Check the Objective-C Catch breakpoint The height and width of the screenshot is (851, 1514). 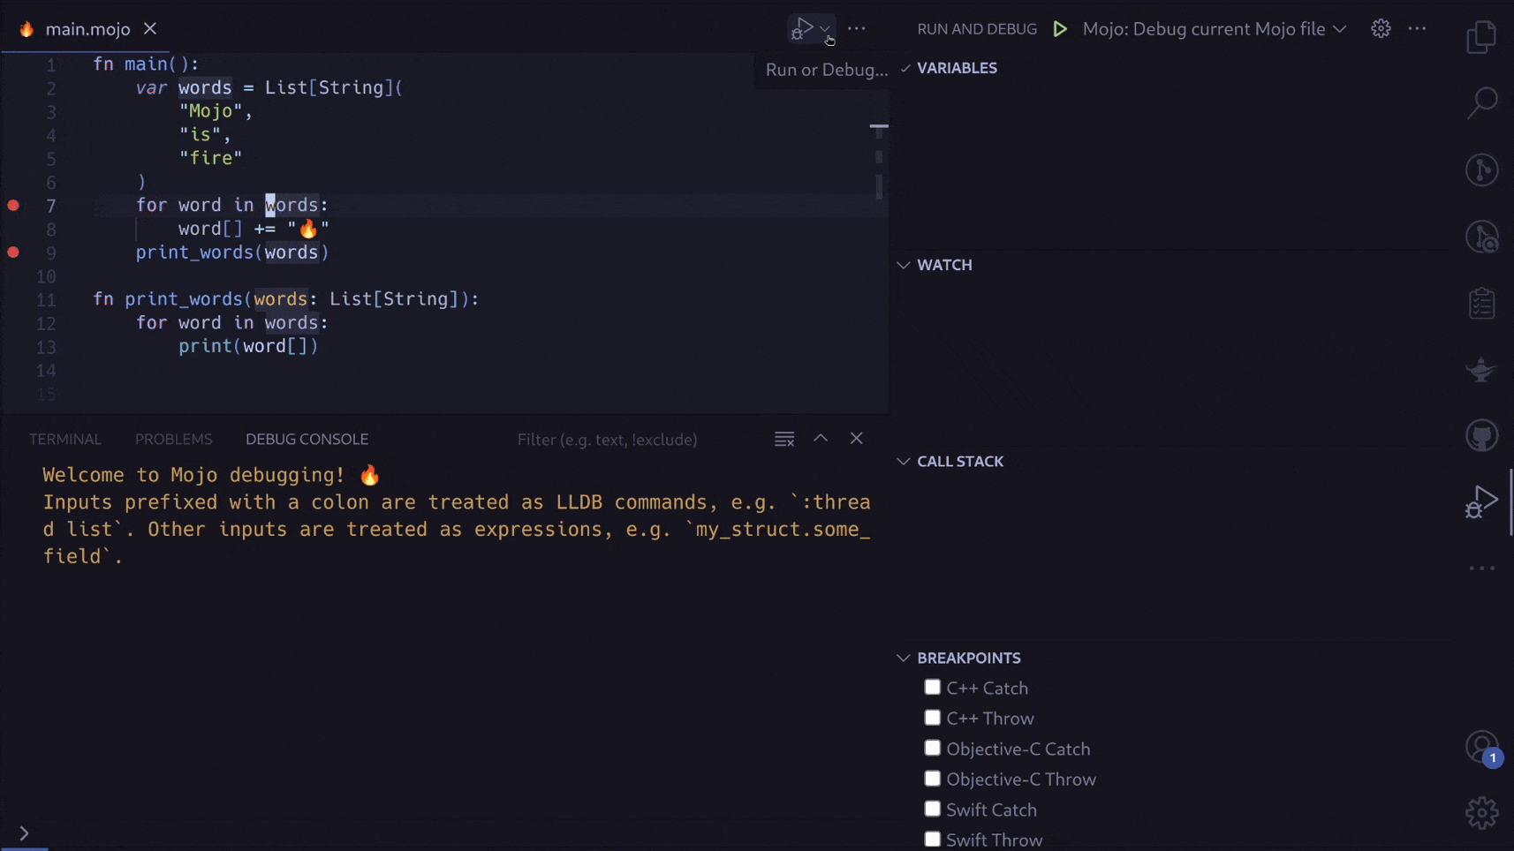tap(933, 748)
